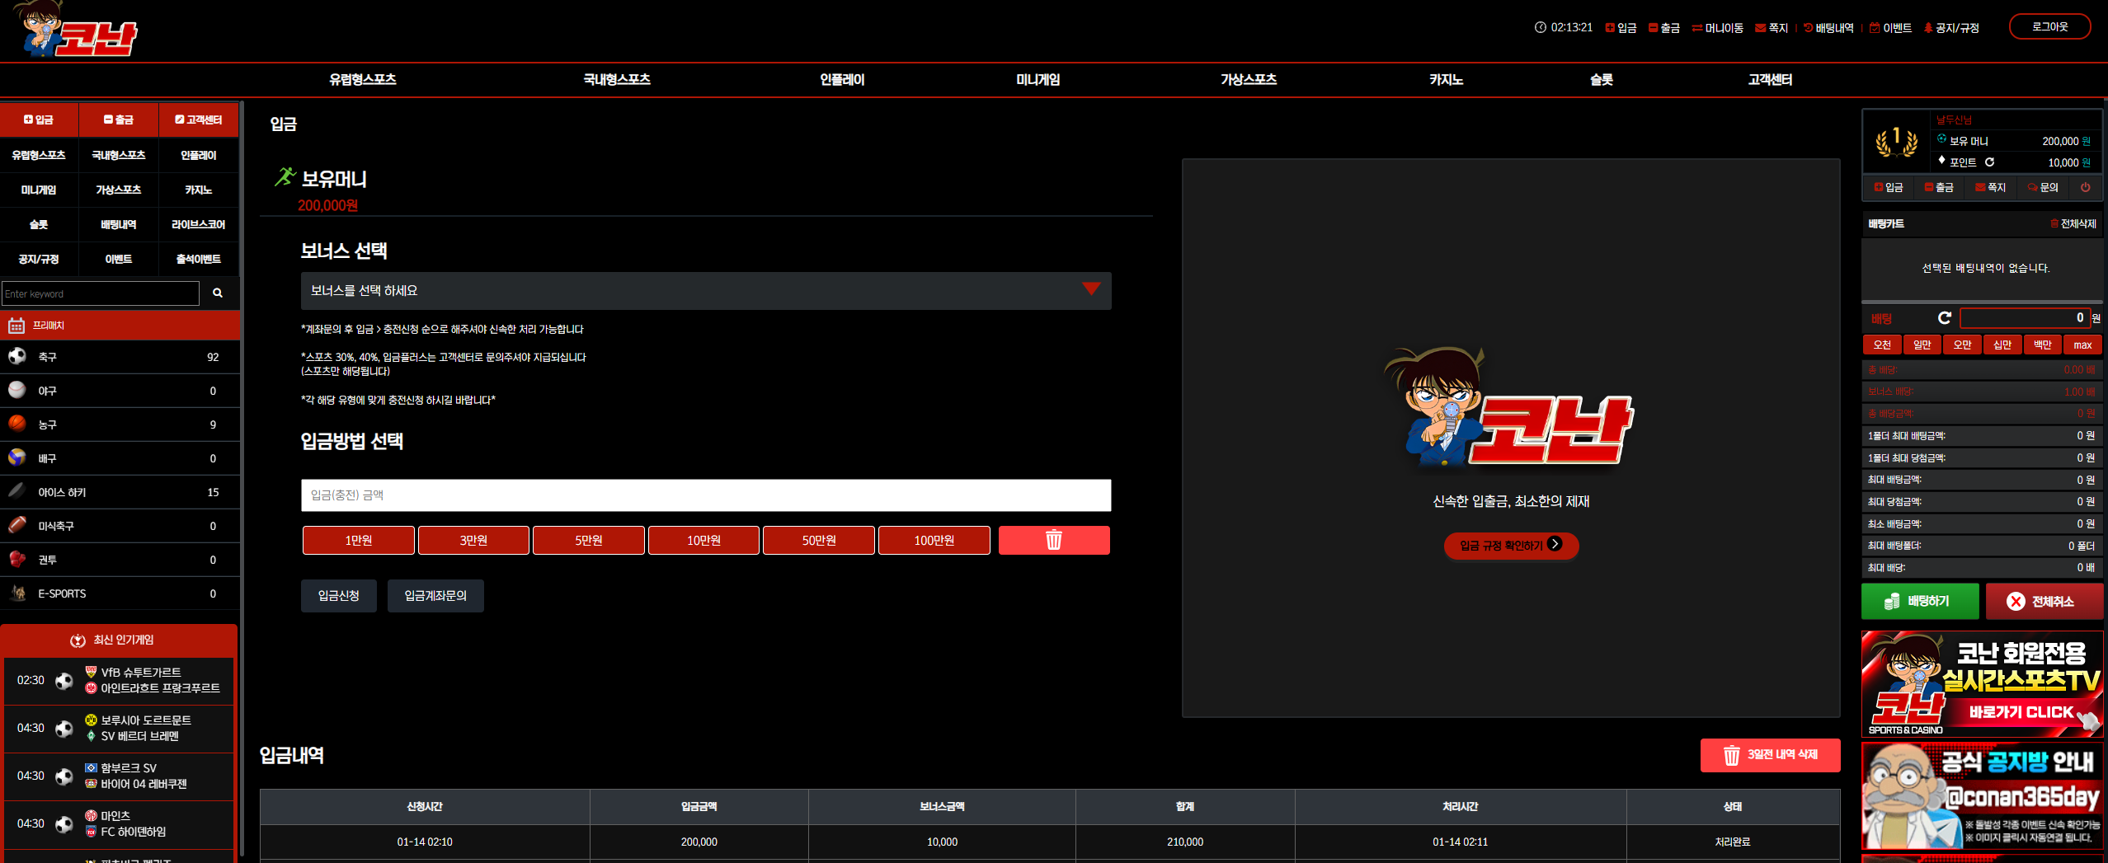Clear amount with the trash can button
This screenshot has height=863, width=2108.
pyautogui.click(x=1054, y=541)
